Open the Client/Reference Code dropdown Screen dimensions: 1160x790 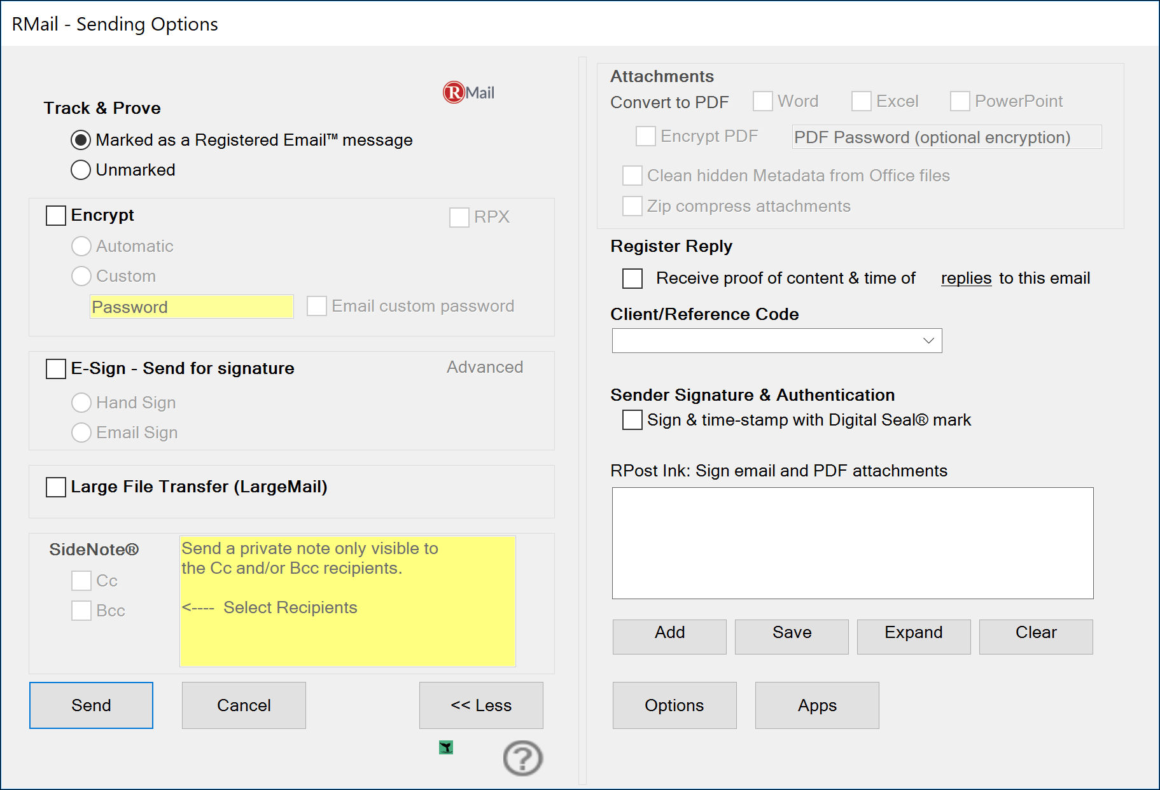(777, 340)
